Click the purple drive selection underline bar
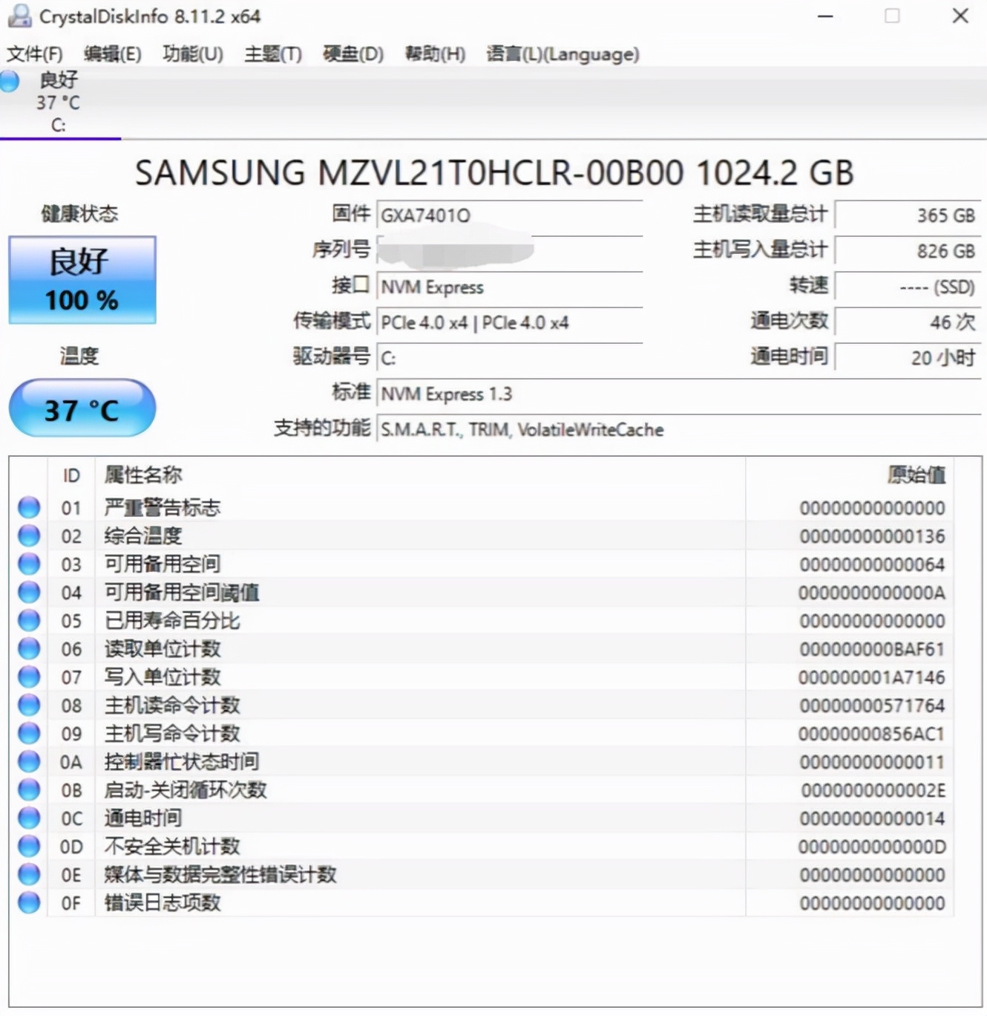 tap(61, 138)
